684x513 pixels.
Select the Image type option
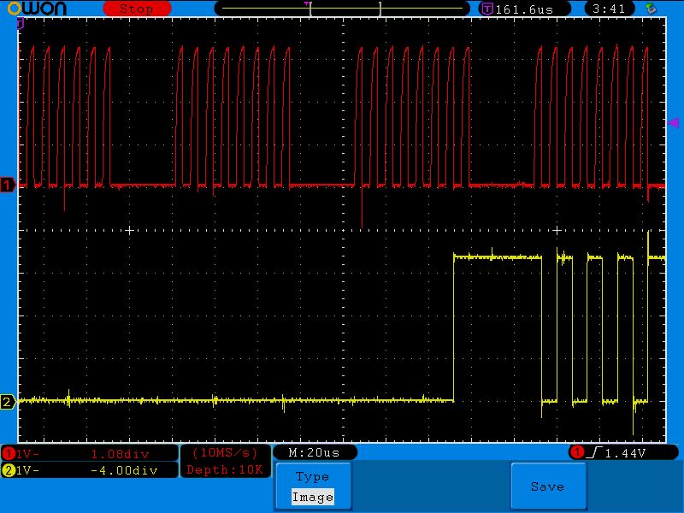pyautogui.click(x=313, y=497)
